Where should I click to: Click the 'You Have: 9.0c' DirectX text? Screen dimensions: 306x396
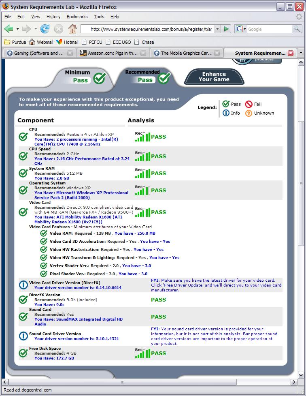49,304
